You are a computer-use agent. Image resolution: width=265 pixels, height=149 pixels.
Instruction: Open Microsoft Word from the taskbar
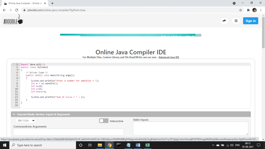click(x=138, y=145)
